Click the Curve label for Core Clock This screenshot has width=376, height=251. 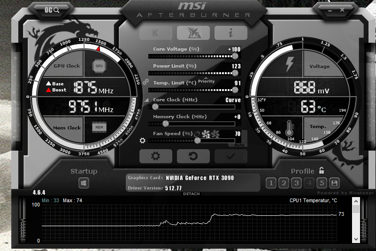[x=233, y=100]
